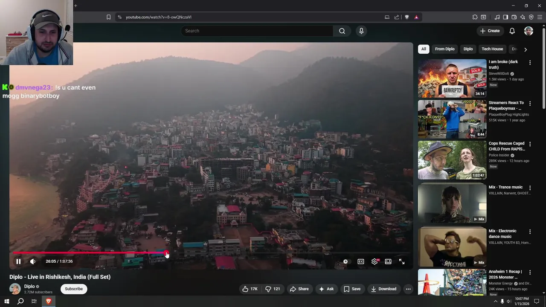This screenshot has height=307, width=546.
Task: Share the video
Action: coord(299,289)
